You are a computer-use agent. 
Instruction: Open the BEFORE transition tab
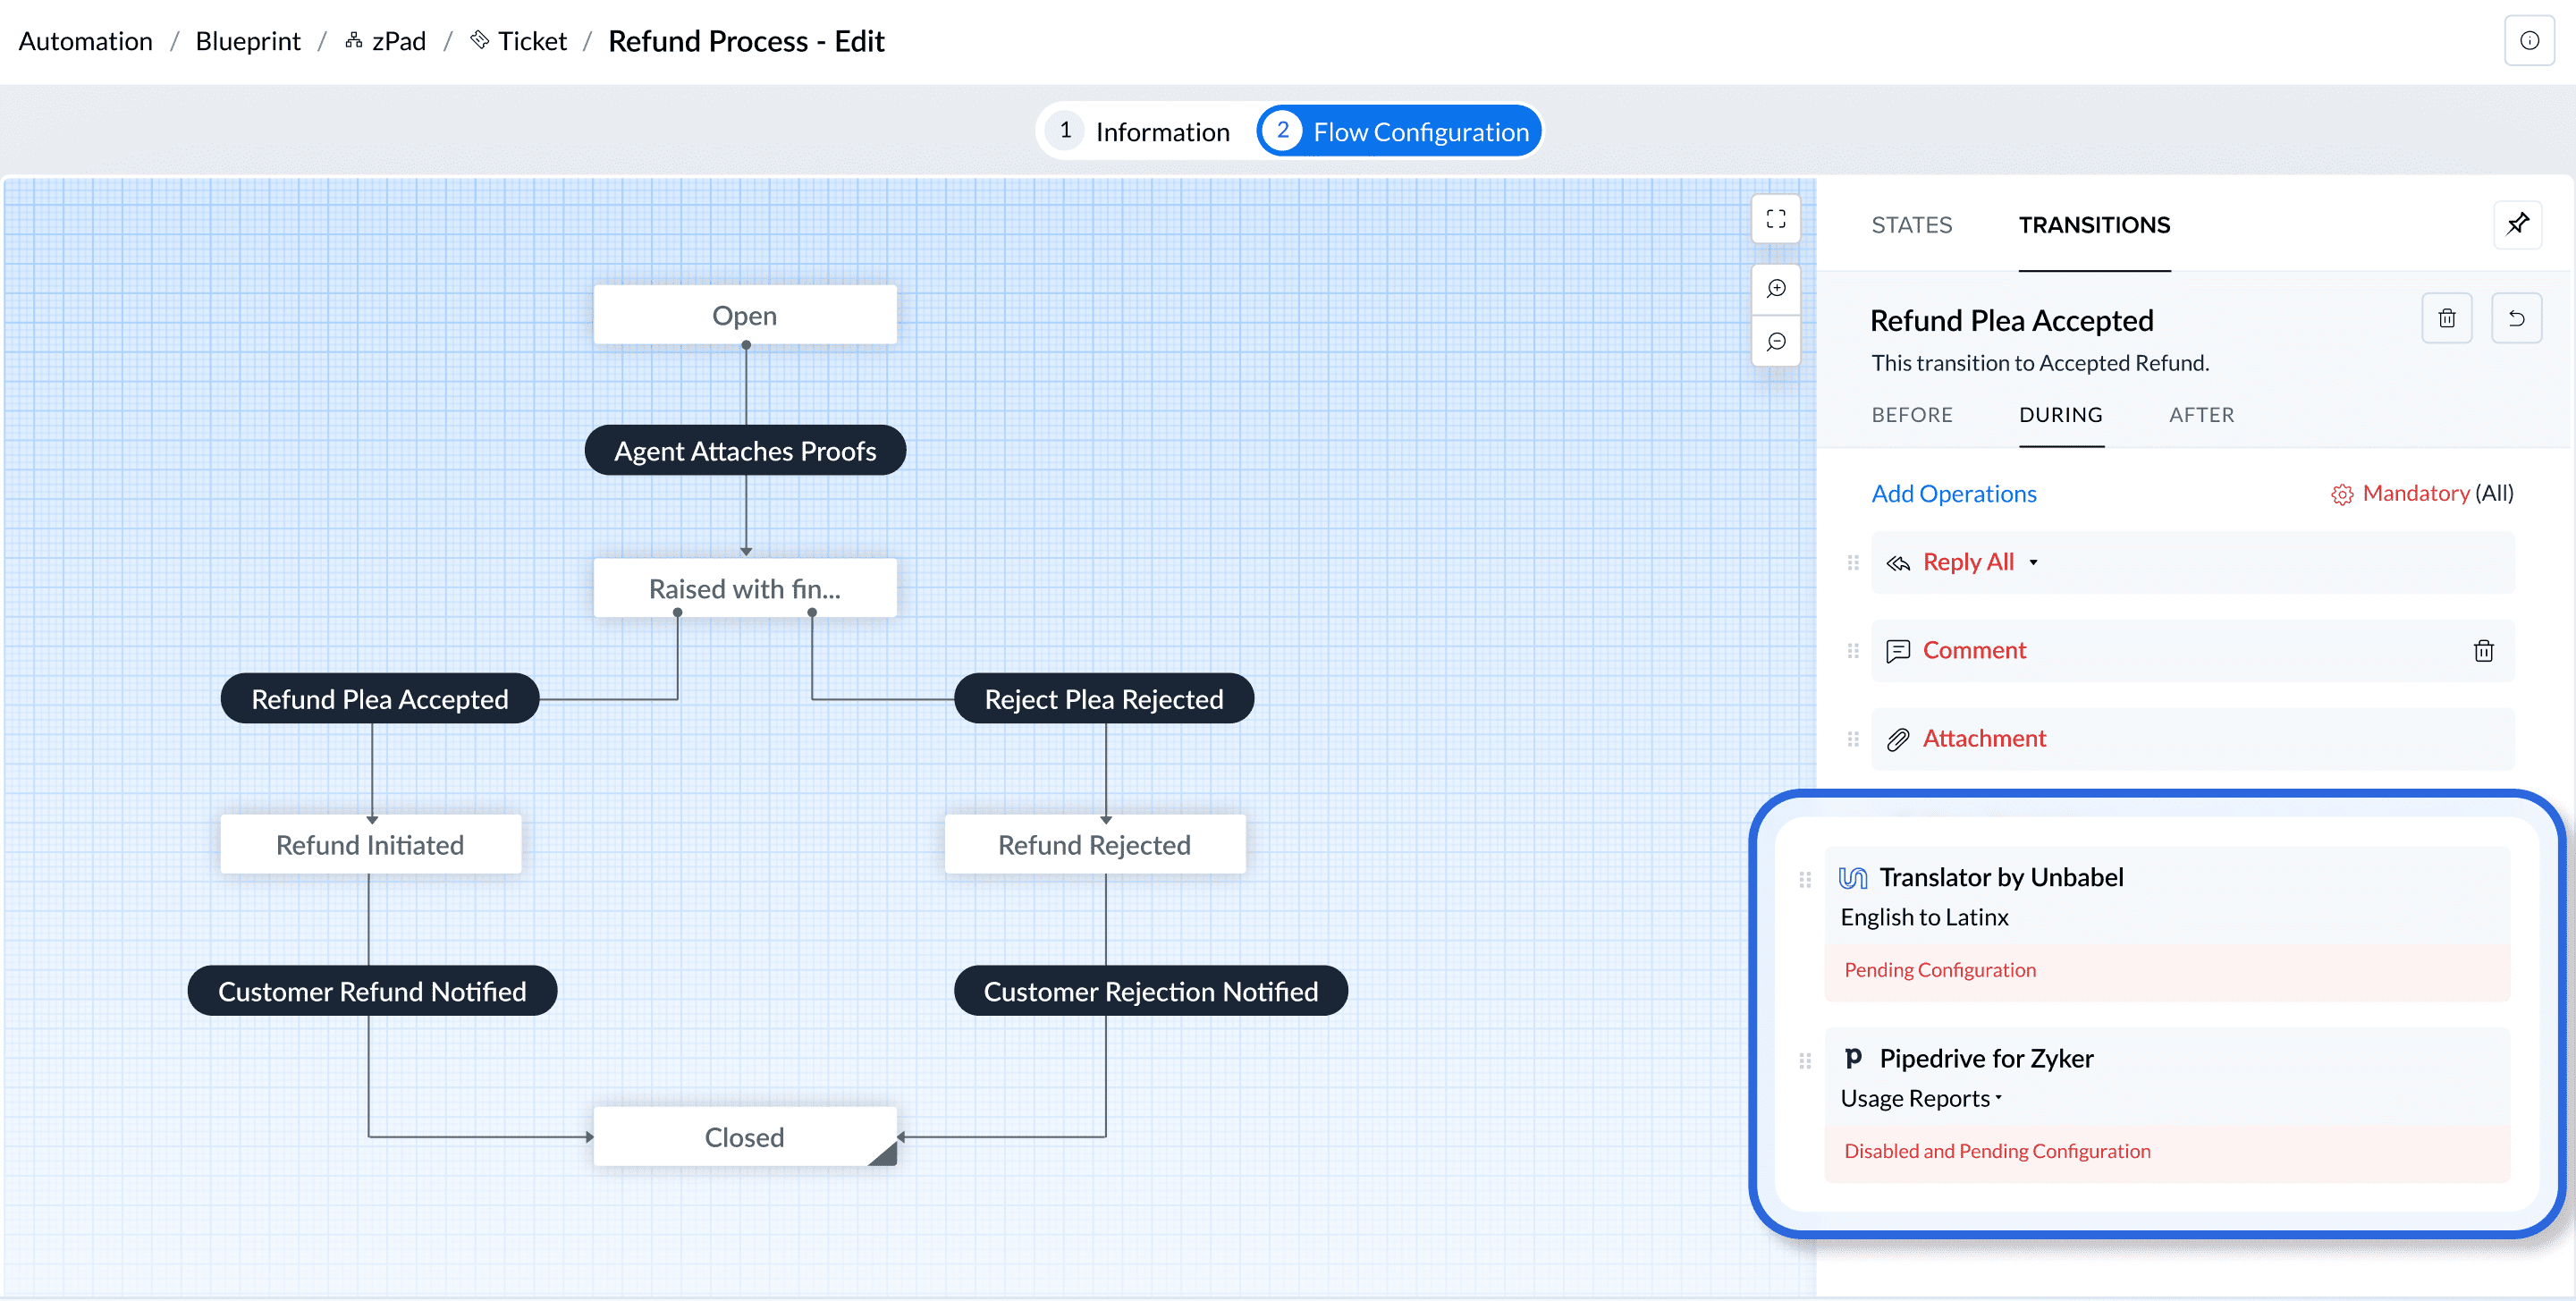point(1911,415)
